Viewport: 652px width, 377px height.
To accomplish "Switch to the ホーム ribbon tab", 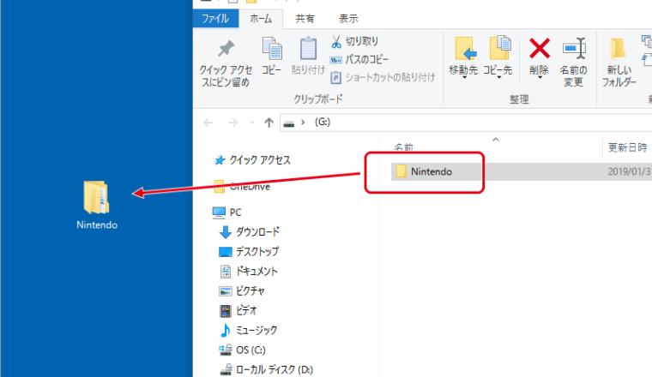I will 261,19.
